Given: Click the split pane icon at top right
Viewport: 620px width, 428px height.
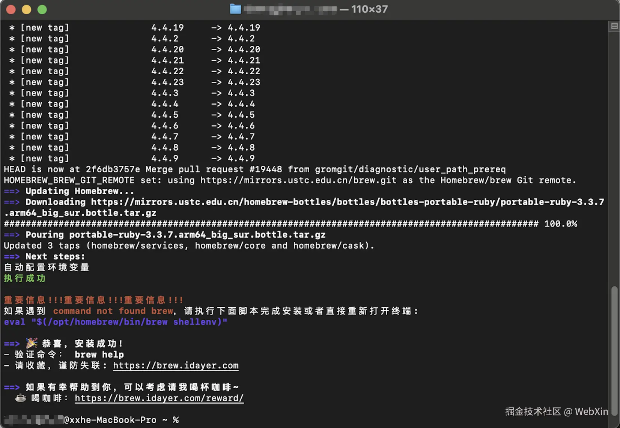Looking at the screenshot, I should coord(614,26).
